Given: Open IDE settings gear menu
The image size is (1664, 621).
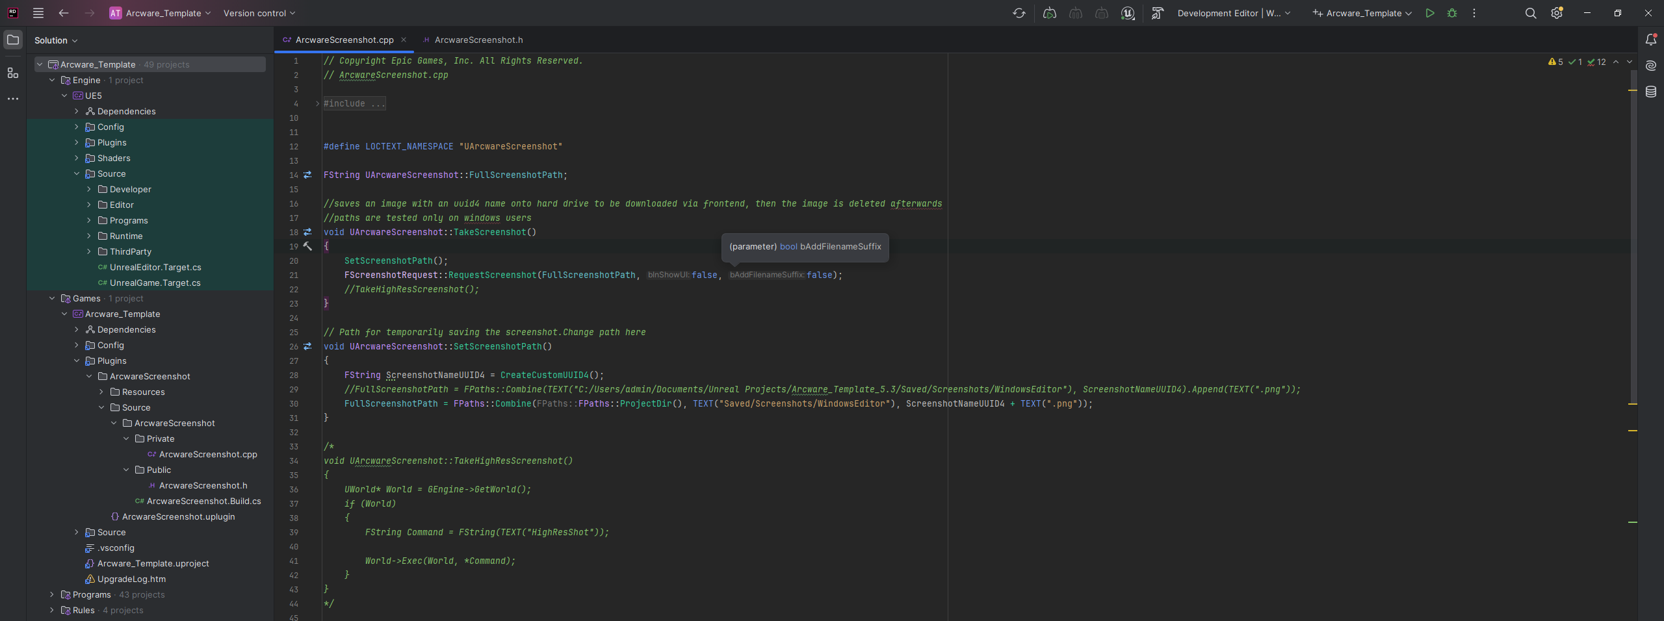Looking at the screenshot, I should click(1557, 13).
